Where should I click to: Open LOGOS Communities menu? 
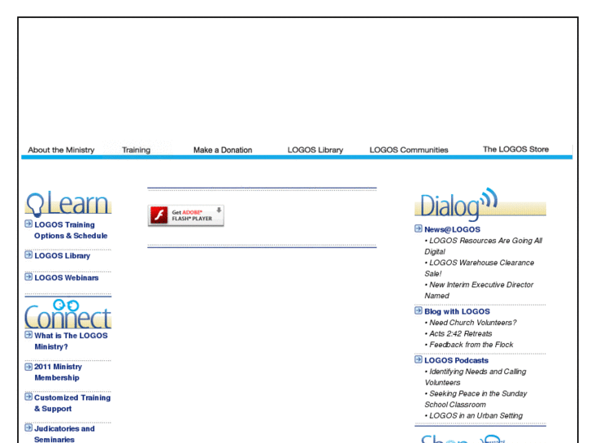click(x=409, y=150)
